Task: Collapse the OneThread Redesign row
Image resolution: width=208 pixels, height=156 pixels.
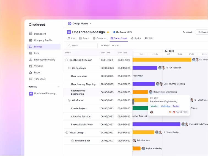Action: (x=67, y=60)
